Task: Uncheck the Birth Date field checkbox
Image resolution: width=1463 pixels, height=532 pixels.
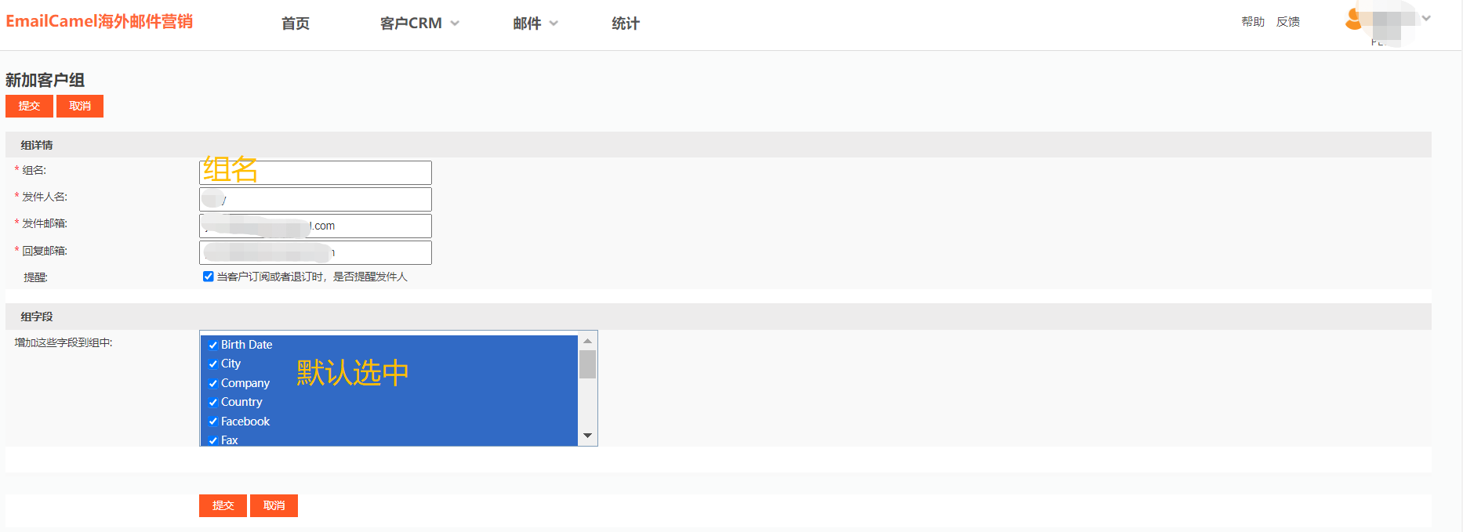Action: click(212, 345)
